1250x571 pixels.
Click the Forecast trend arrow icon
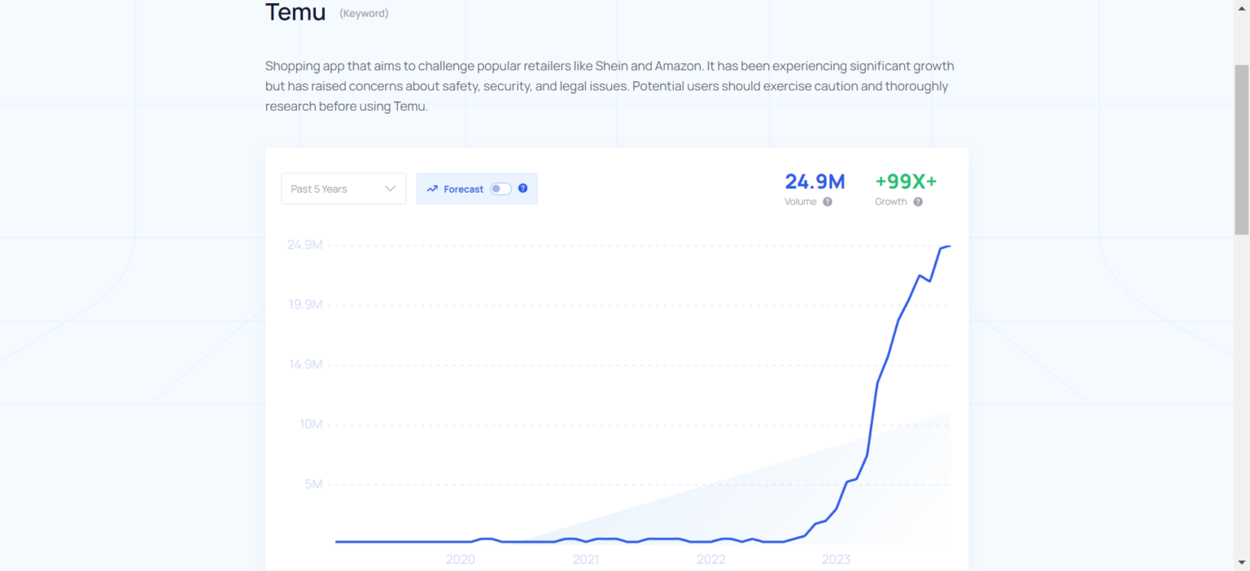click(432, 188)
